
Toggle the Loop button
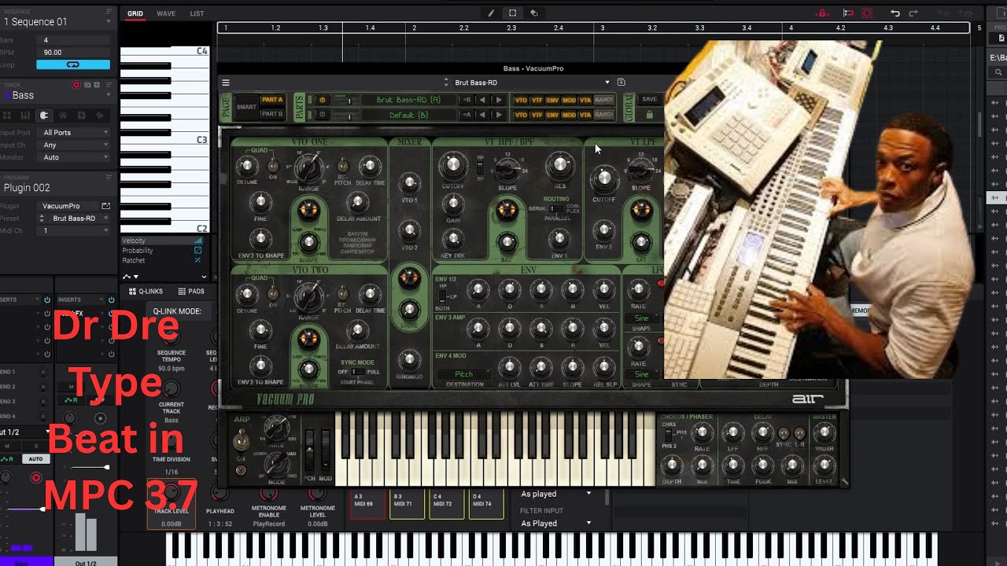coord(73,64)
